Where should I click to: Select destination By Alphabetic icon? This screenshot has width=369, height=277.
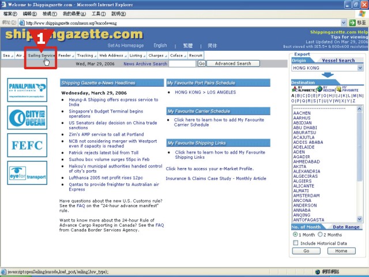pyautogui.click(x=303, y=89)
